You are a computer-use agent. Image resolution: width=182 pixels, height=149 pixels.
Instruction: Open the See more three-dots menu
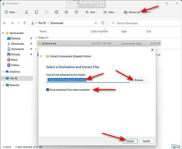tap(149, 12)
